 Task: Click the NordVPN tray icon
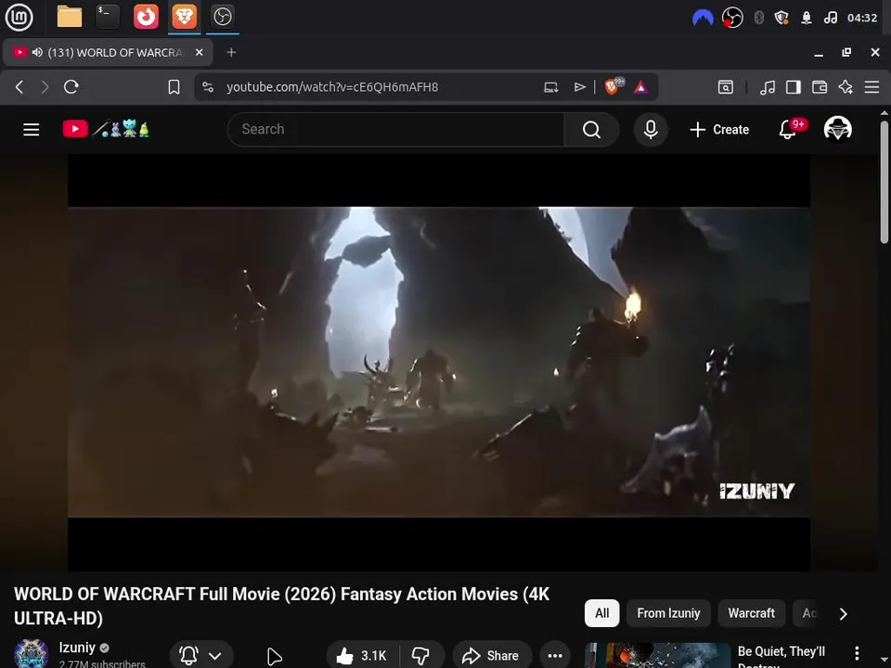click(x=703, y=19)
